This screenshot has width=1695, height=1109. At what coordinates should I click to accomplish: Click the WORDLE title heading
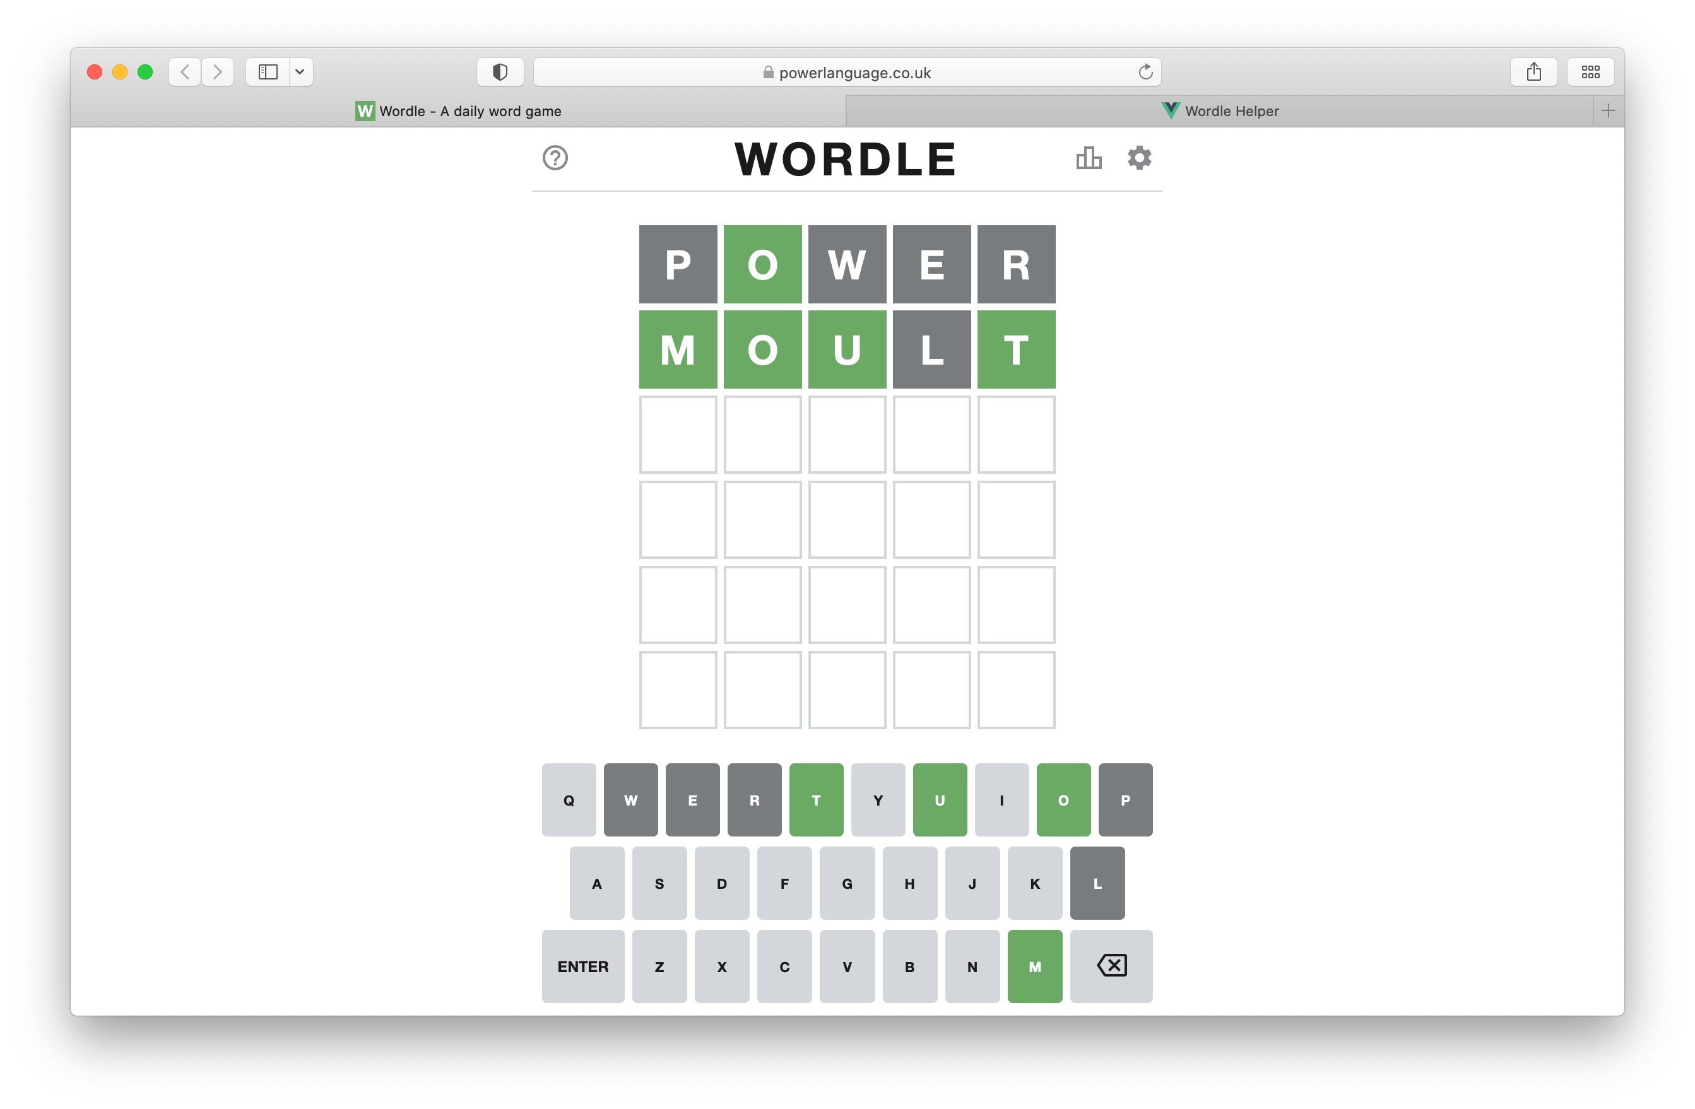846,159
